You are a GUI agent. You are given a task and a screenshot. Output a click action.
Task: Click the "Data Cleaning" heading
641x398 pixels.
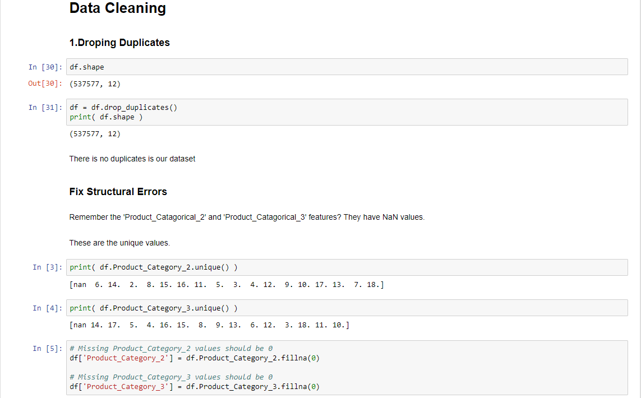pos(118,8)
